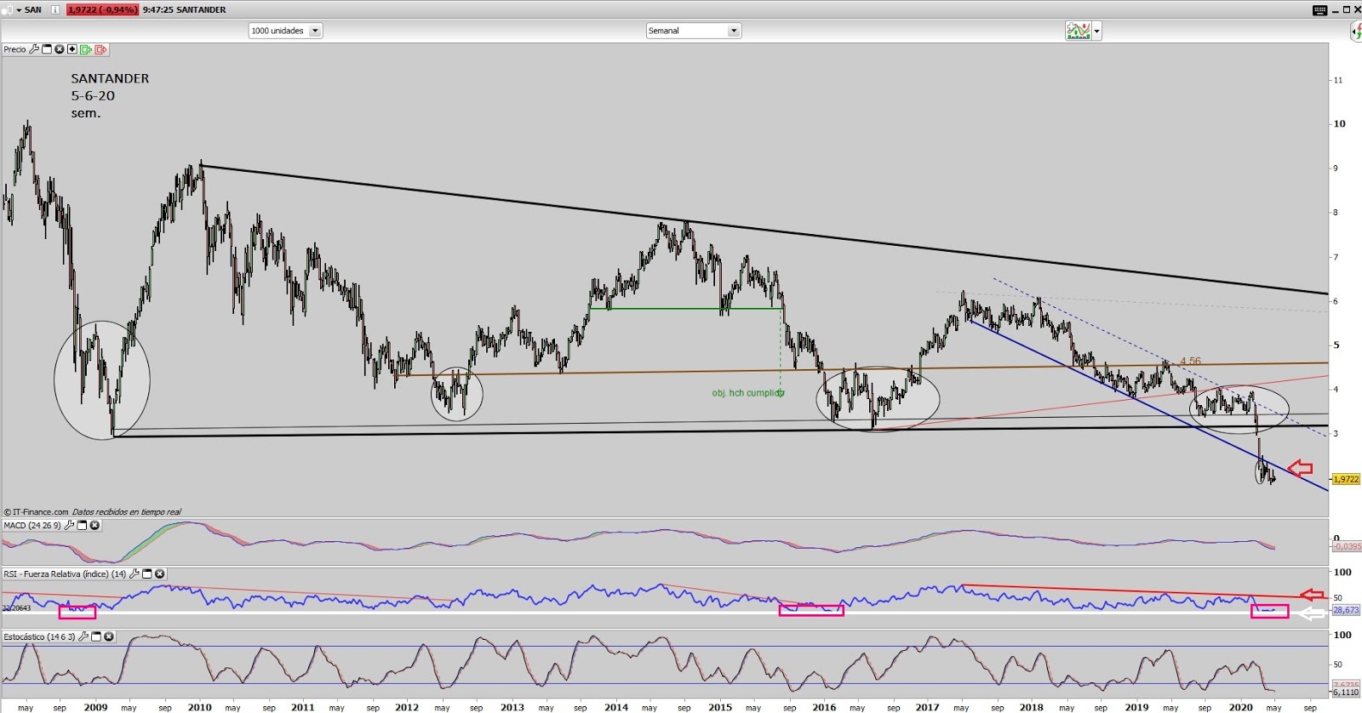
Task: Maximize the MACD panel
Action: (x=82, y=525)
